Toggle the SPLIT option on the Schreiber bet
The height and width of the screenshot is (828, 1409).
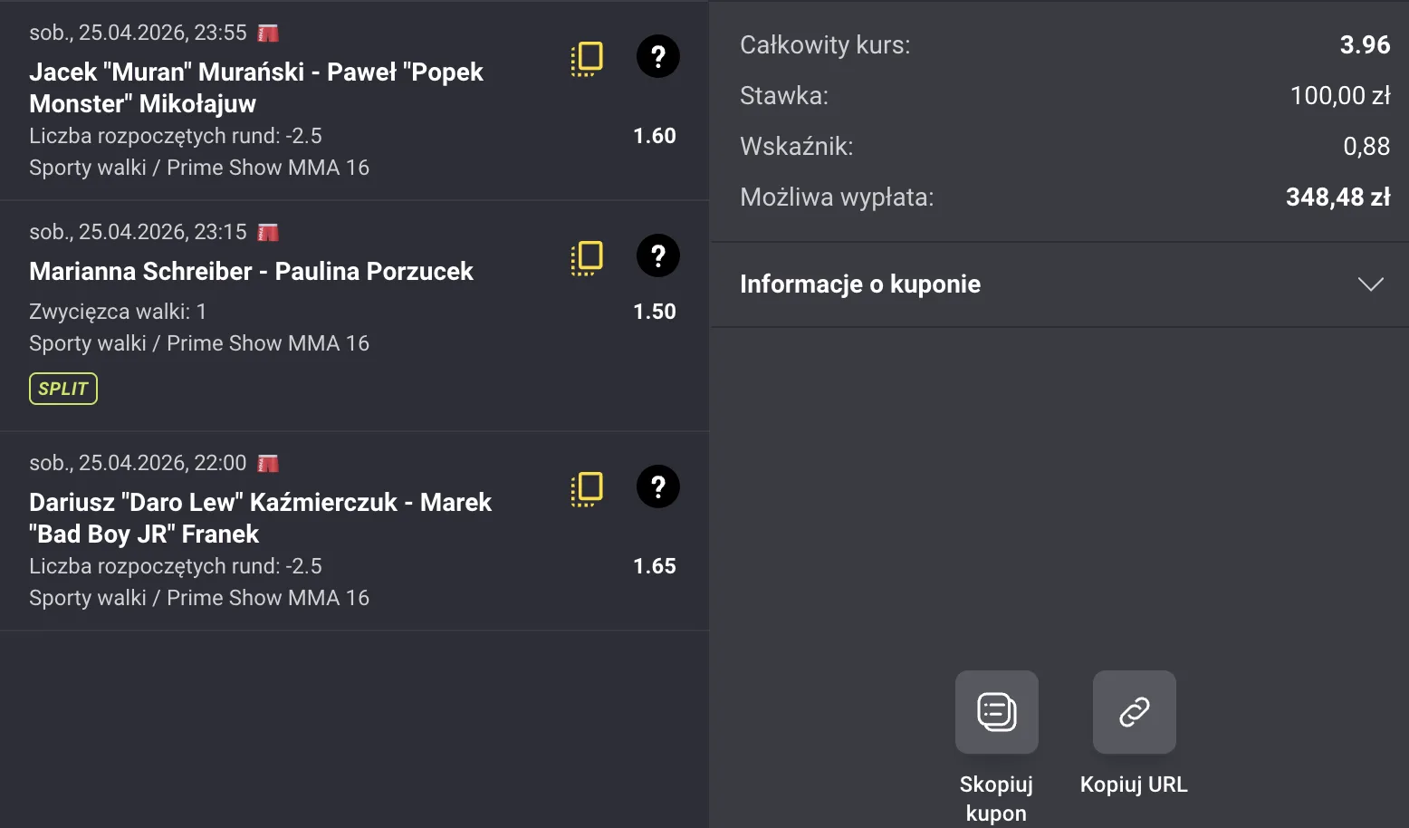coord(62,388)
